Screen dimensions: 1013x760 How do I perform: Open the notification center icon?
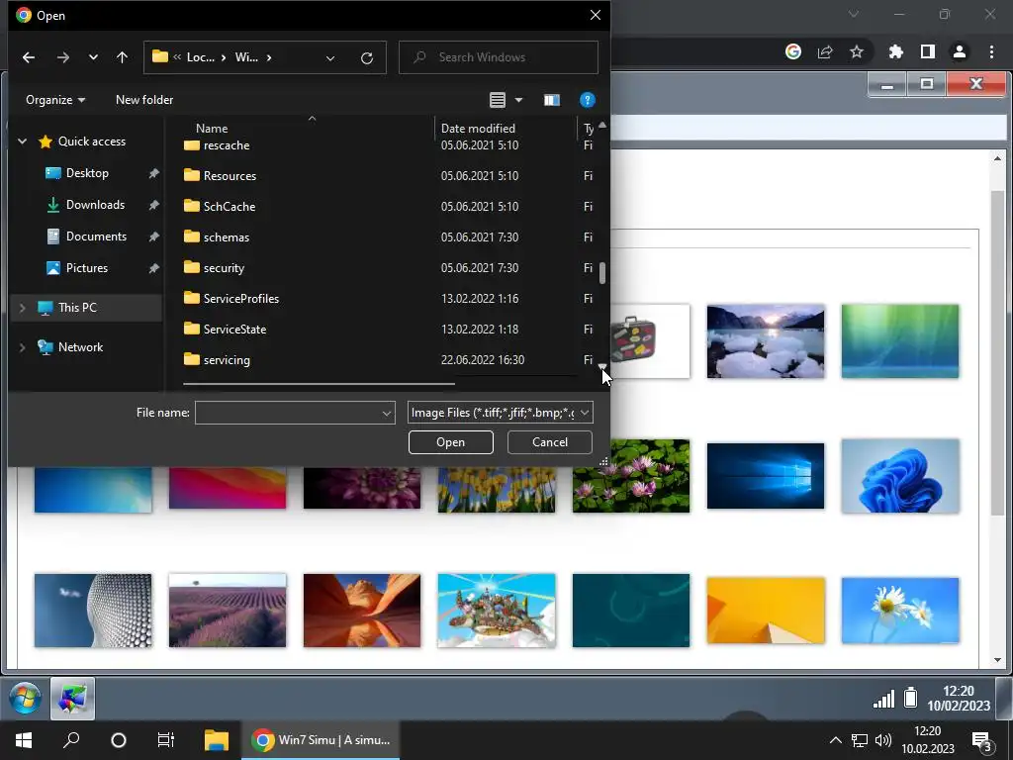click(980, 741)
